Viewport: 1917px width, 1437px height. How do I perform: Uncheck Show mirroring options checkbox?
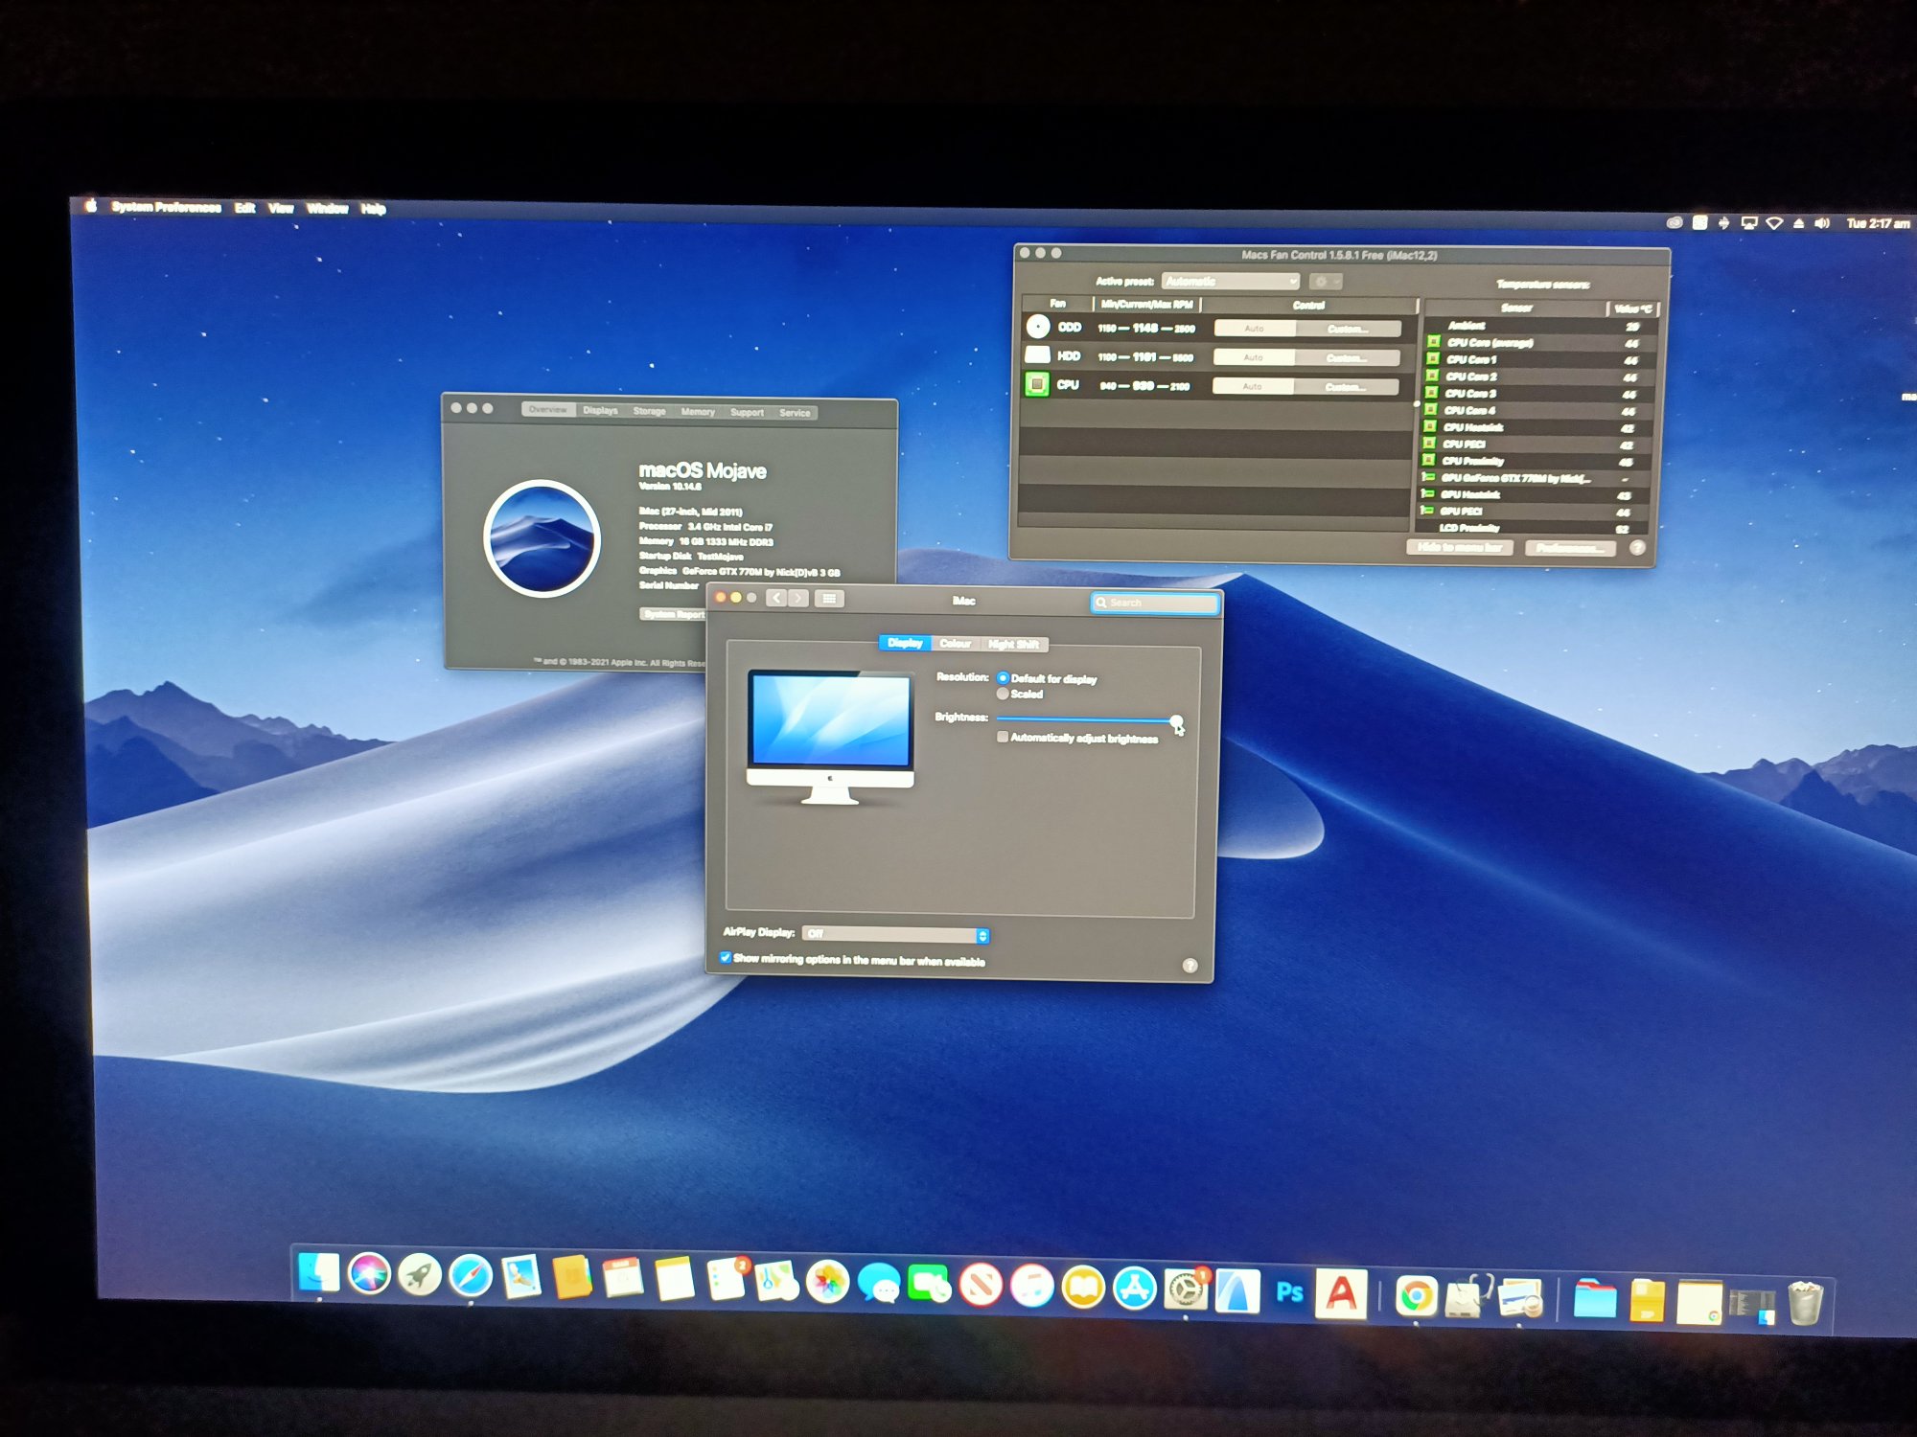[x=726, y=957]
